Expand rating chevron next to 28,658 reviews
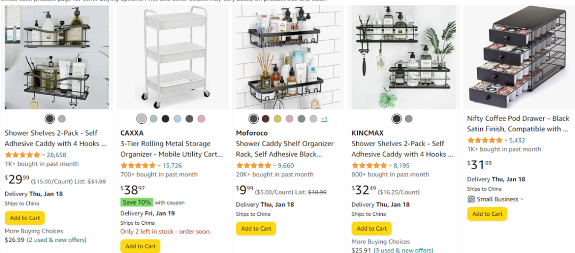 43,155
